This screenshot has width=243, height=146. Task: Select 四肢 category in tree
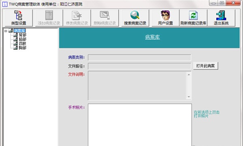point(23,44)
